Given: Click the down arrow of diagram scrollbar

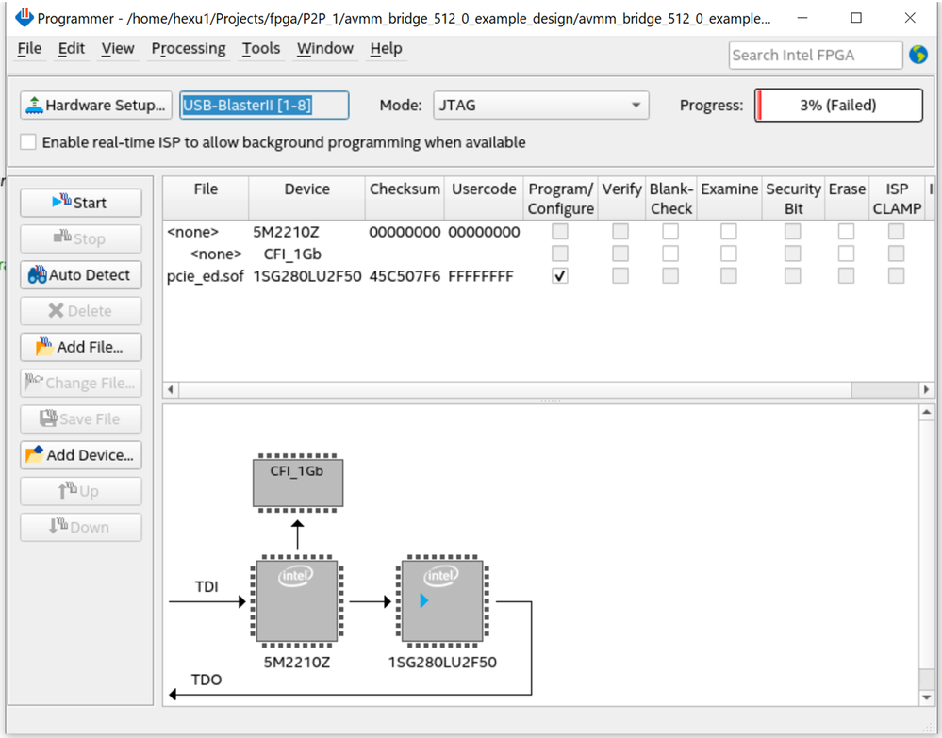Looking at the screenshot, I should point(926,697).
